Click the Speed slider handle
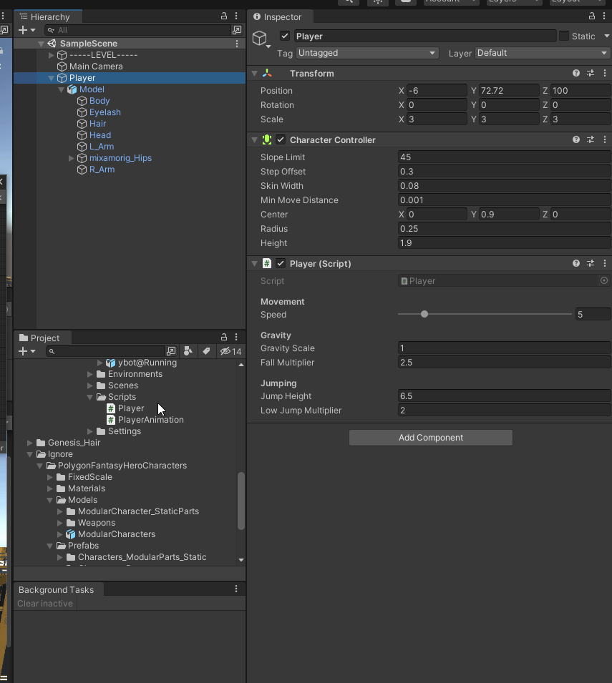The width and height of the screenshot is (612, 683). point(424,314)
